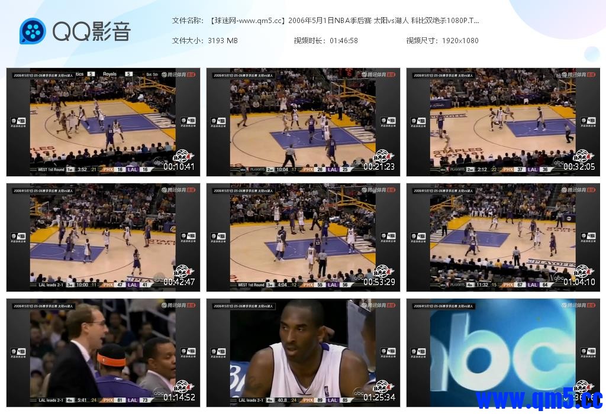The width and height of the screenshot is (606, 414).
Task: Open the coach thumbnail at 01:14:52
Action: [x=103, y=352]
